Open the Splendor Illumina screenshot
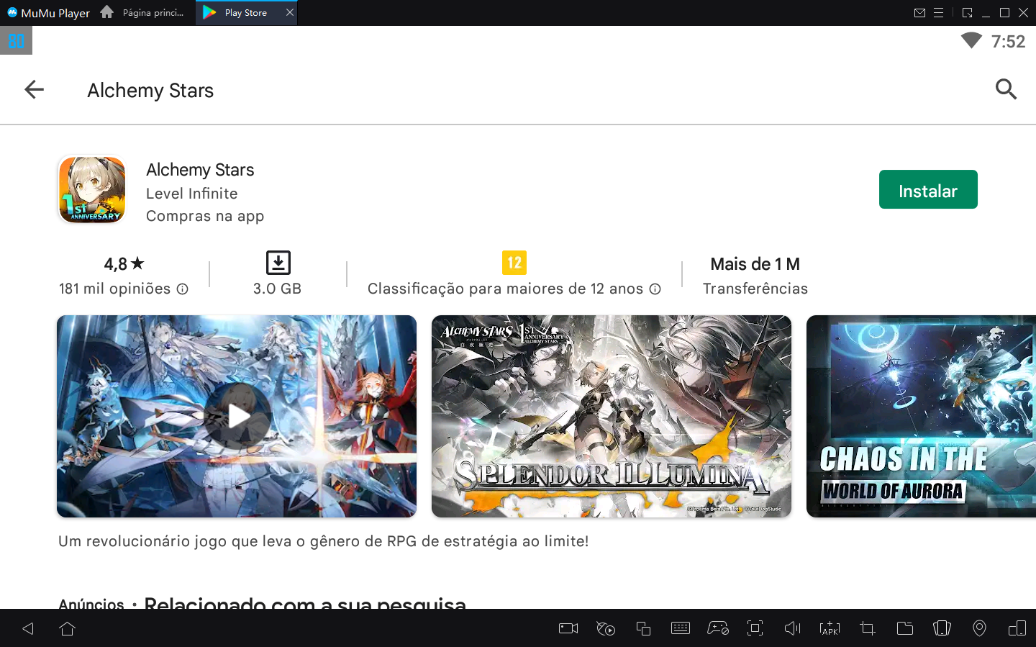The height and width of the screenshot is (647, 1036). click(612, 416)
